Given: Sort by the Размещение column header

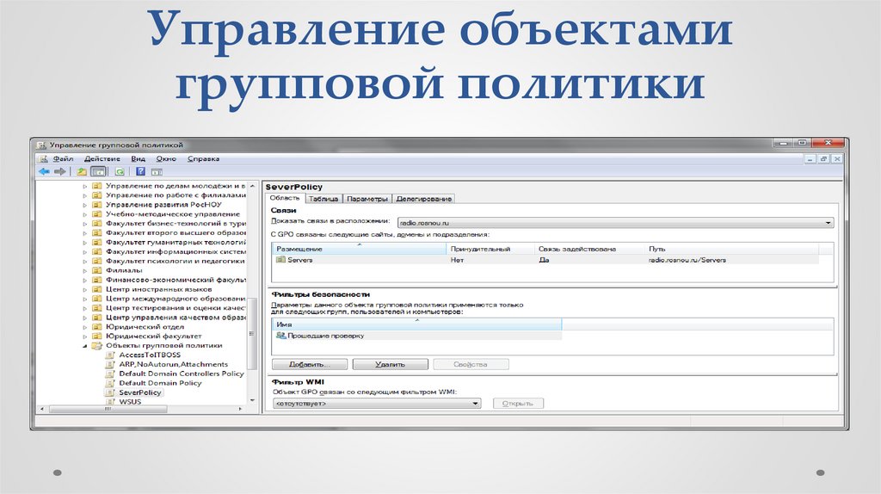Looking at the screenshot, I should 359,249.
